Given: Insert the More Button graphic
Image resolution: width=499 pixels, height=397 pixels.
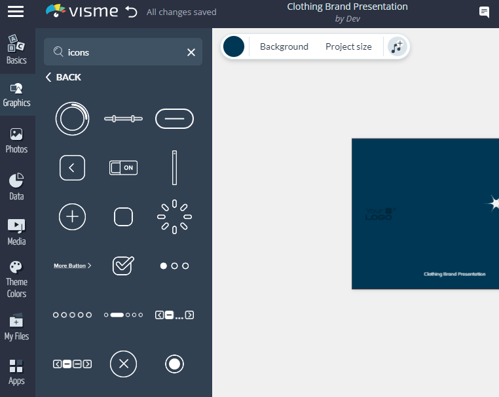Looking at the screenshot, I should click(72, 266).
